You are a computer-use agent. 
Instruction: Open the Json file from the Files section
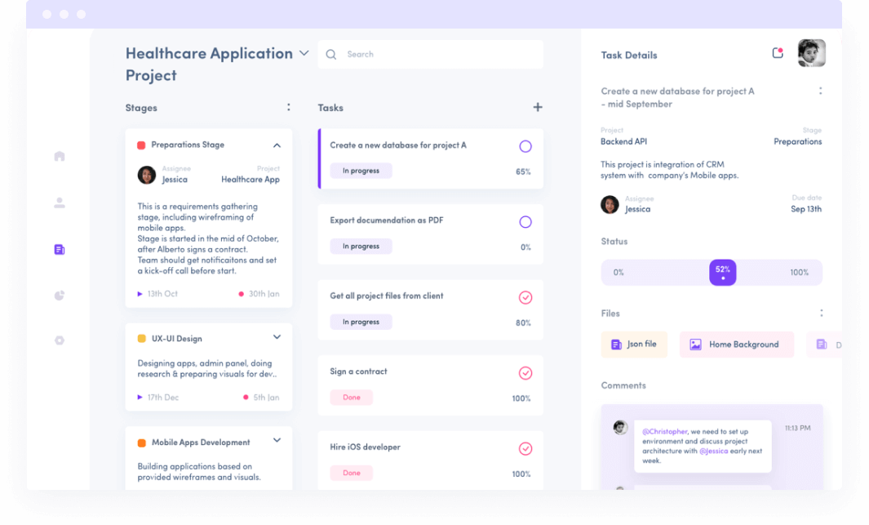tap(634, 345)
